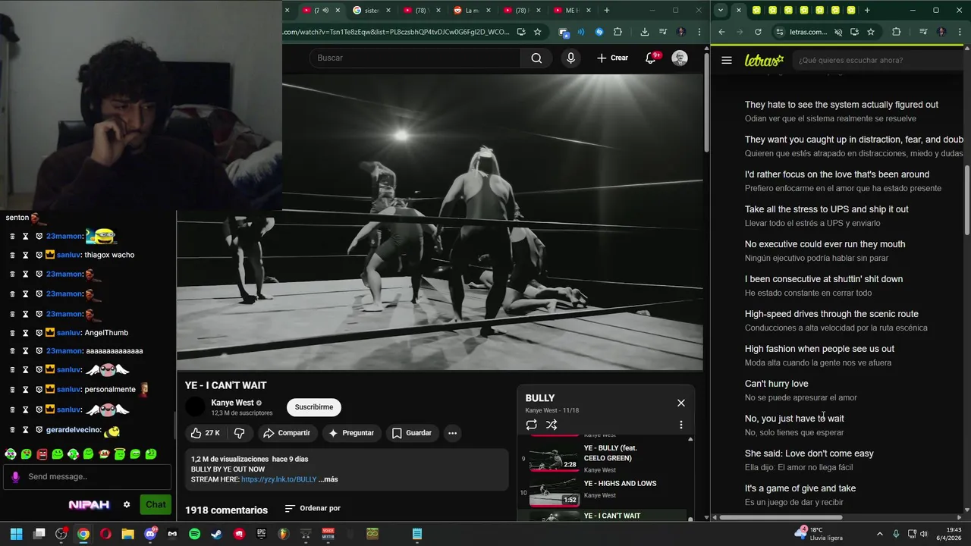The height and width of the screenshot is (546, 971).
Task: Click the Crear button on YouTube
Action: coord(612,58)
